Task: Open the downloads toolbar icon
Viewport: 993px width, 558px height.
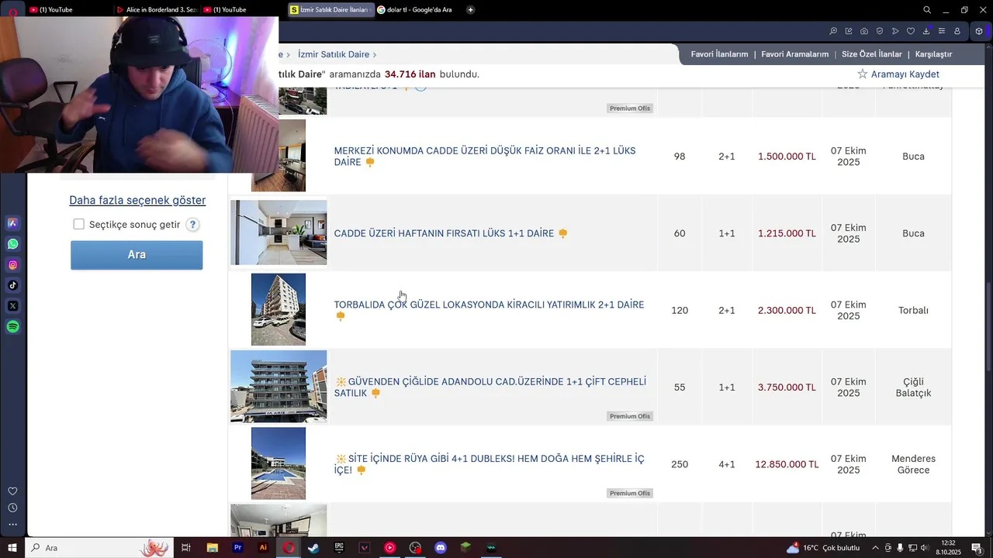Action: pos(926,31)
